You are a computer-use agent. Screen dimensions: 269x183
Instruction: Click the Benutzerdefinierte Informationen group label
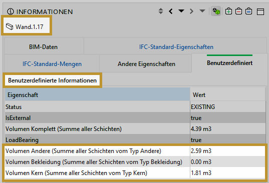click(52, 80)
